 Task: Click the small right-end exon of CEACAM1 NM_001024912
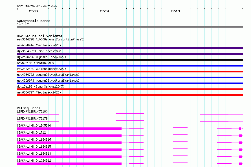(x=240, y=164)
